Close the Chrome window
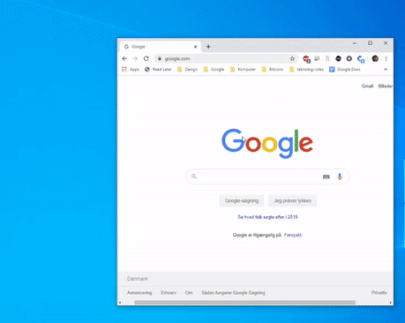Viewport: 405px width, 323px height. tap(386, 43)
